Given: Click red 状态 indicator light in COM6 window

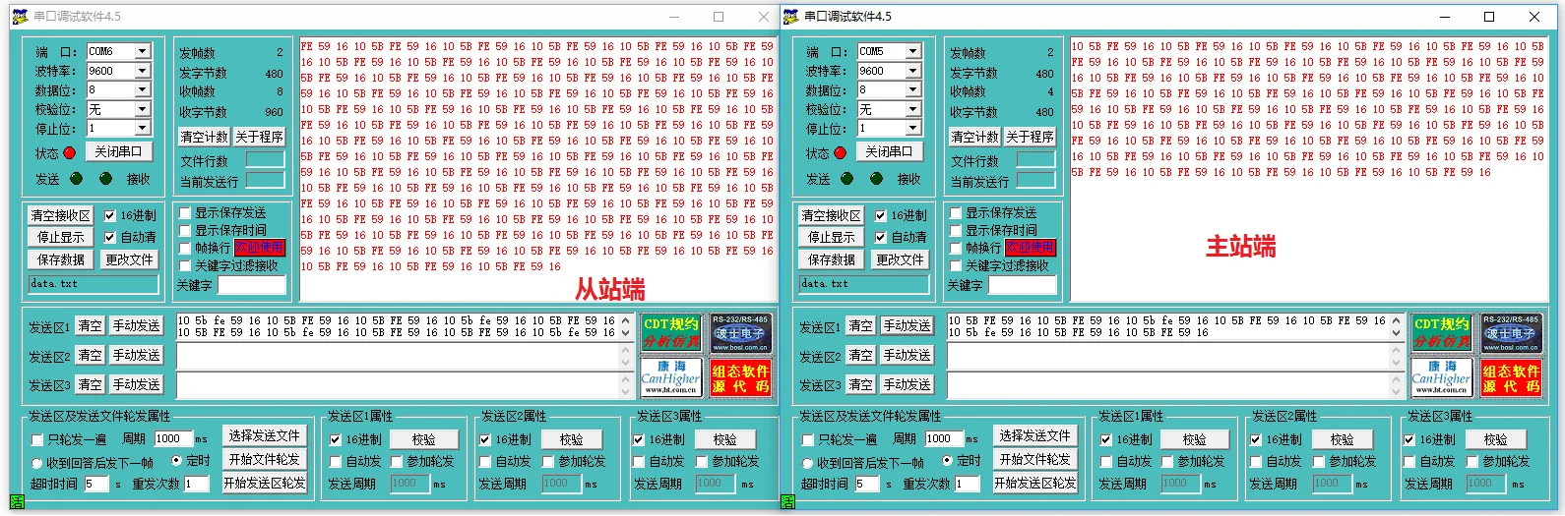Looking at the screenshot, I should (x=70, y=152).
